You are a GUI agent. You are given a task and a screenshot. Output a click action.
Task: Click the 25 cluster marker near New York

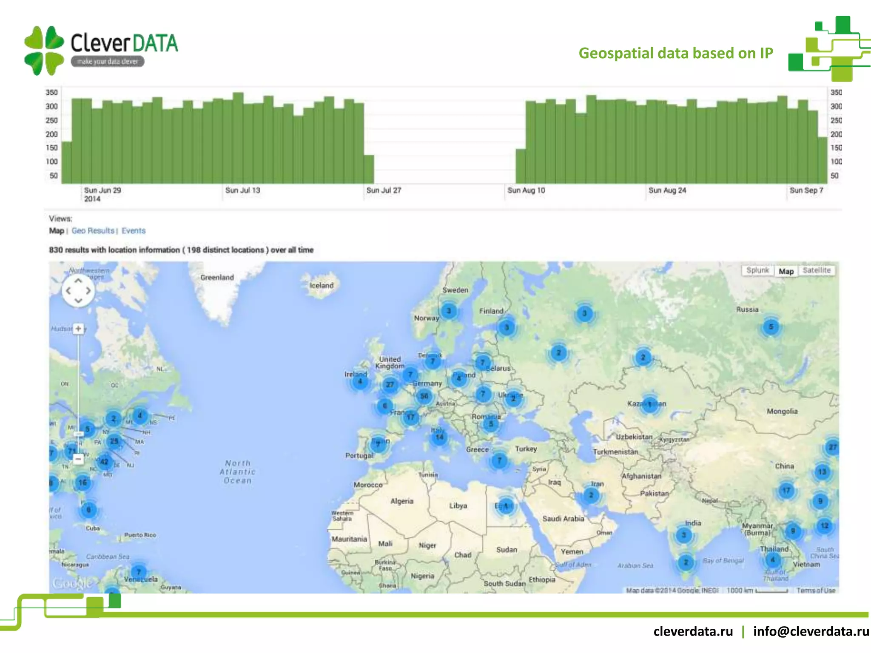pos(114,441)
